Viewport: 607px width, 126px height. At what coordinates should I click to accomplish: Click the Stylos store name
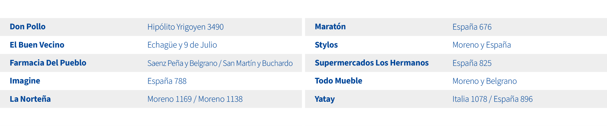point(326,45)
